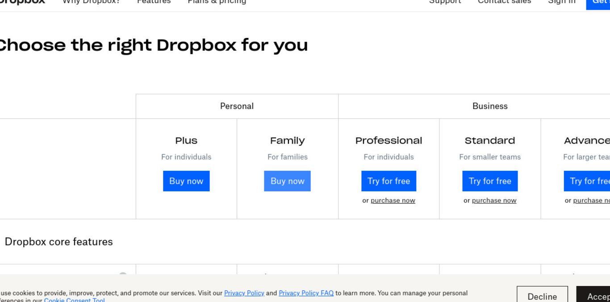Click the Personal column group header
This screenshot has height=302, width=610.
coord(237,106)
